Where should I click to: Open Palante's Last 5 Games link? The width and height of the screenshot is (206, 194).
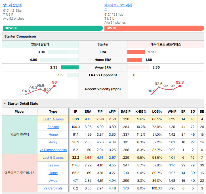tap(53, 119)
